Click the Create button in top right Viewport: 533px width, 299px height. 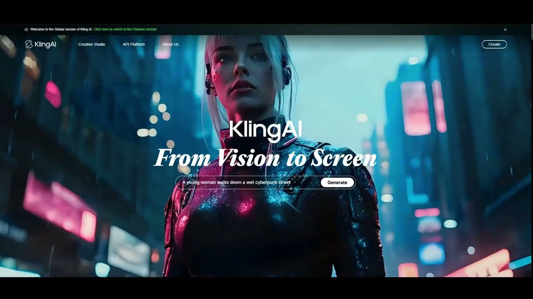coord(494,44)
